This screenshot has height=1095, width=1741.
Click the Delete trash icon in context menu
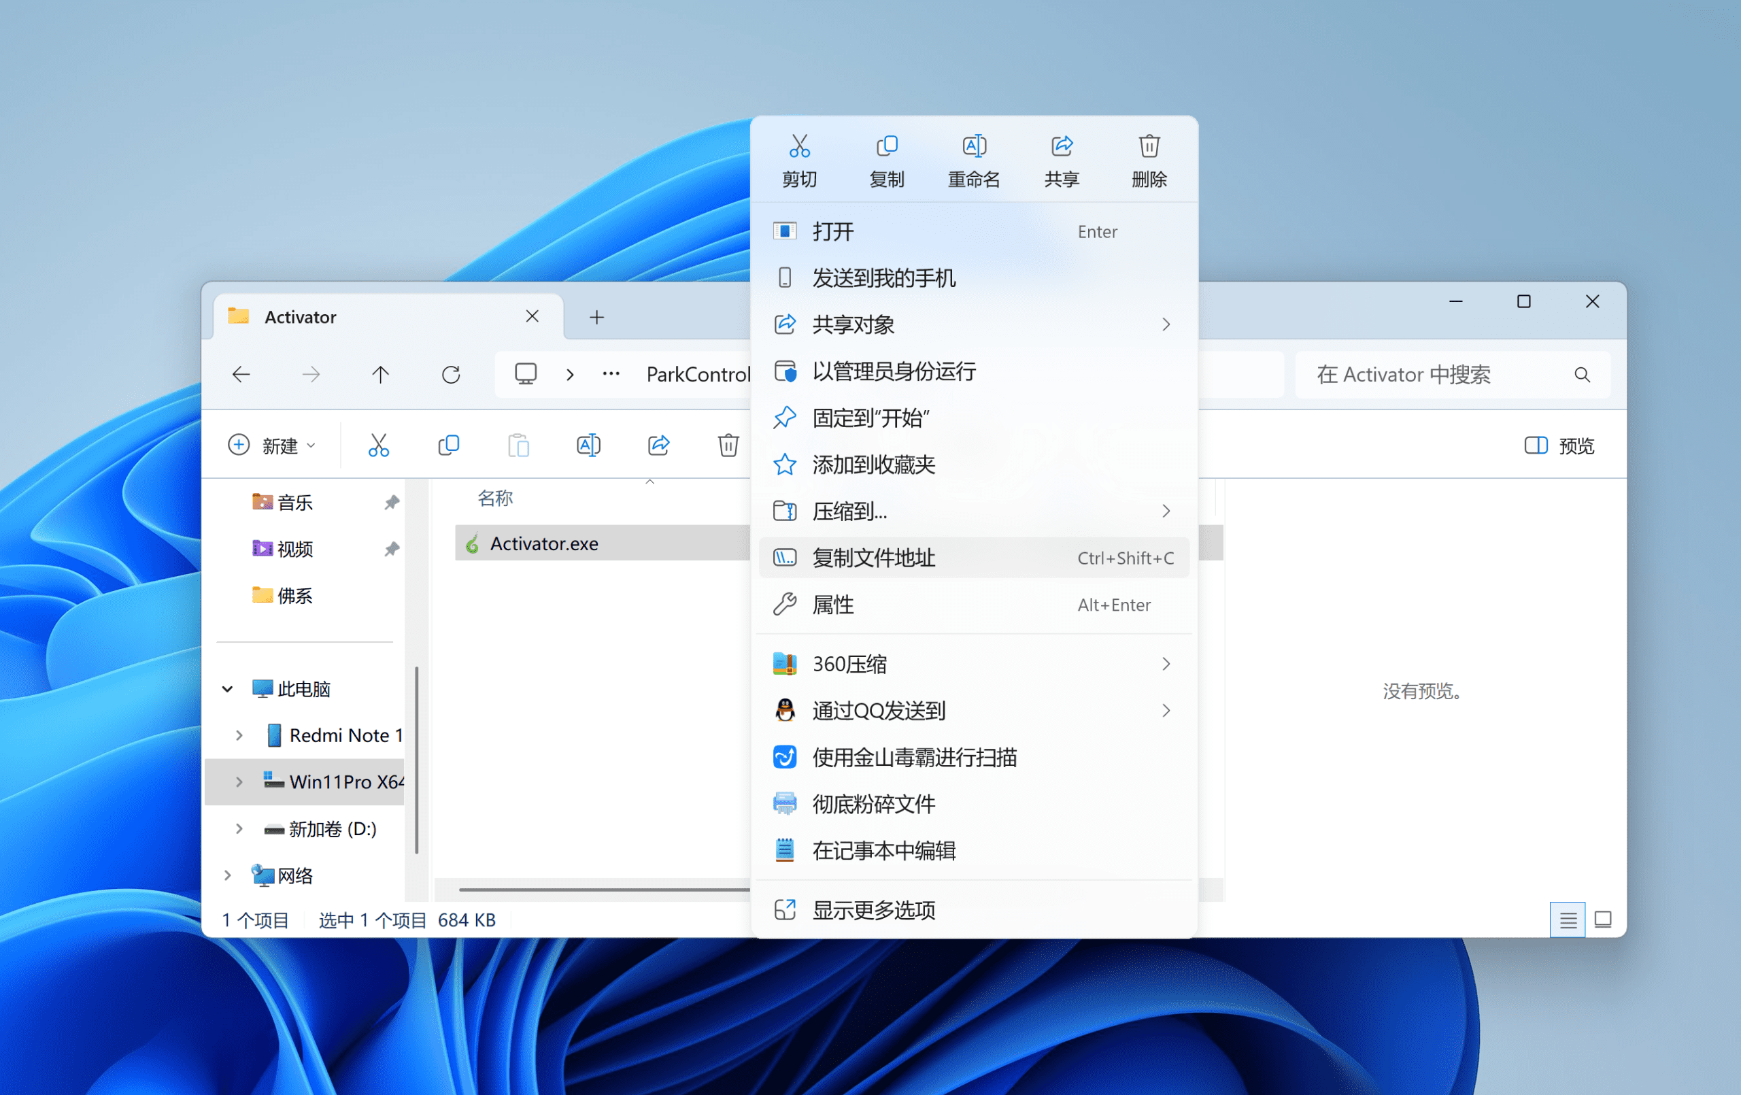(1148, 148)
